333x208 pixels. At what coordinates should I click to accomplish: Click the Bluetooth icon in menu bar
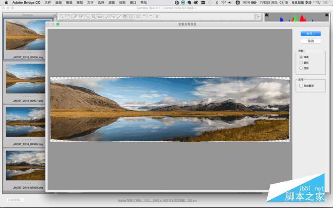pos(216,2)
